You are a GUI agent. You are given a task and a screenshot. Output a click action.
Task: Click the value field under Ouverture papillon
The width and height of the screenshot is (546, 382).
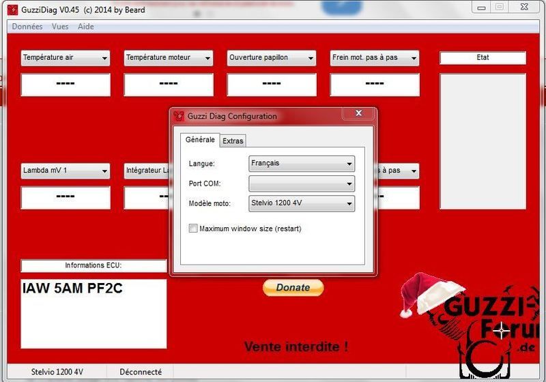coord(272,85)
